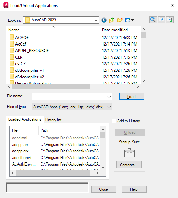Click the Path column header

click(x=69, y=130)
